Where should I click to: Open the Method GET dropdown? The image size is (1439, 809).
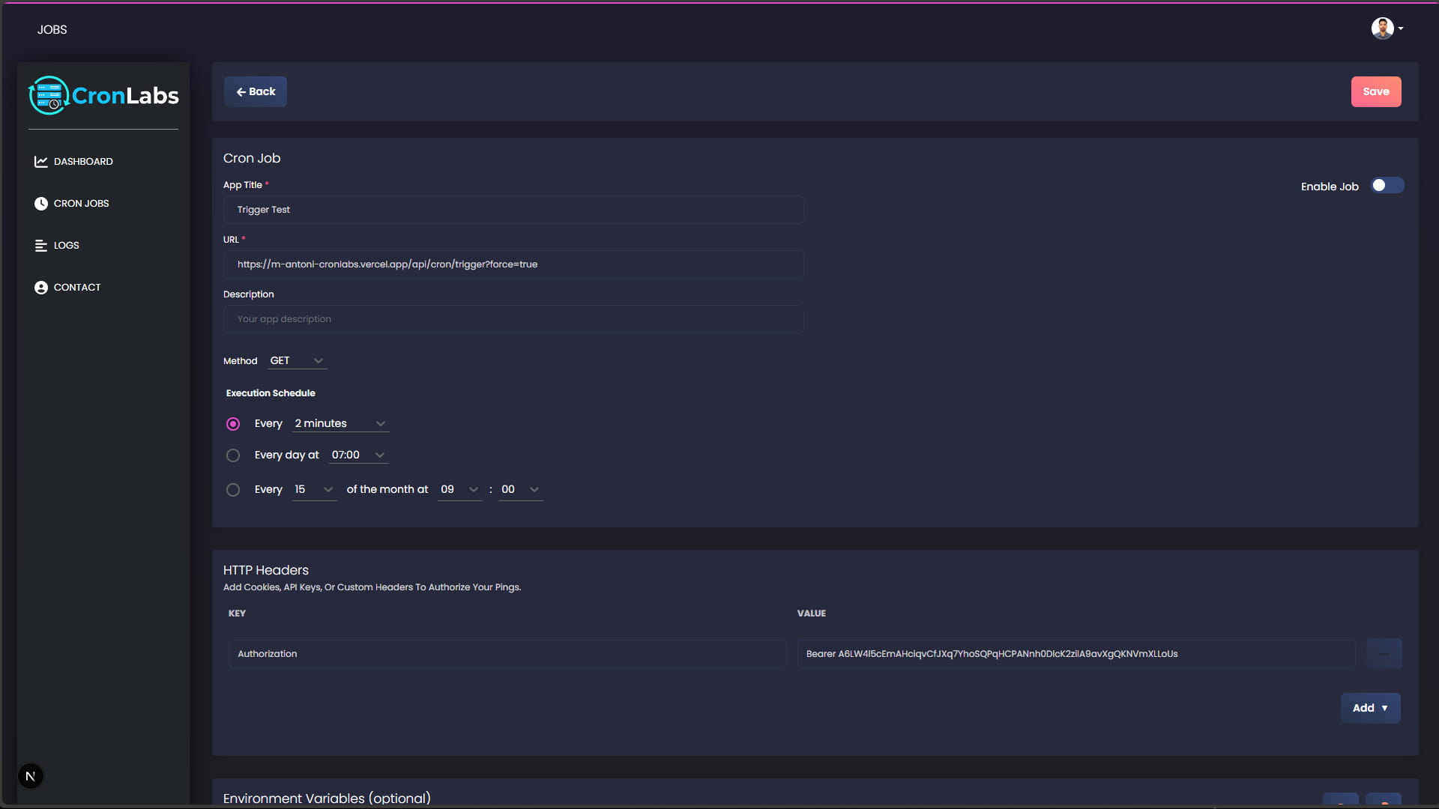pos(297,361)
